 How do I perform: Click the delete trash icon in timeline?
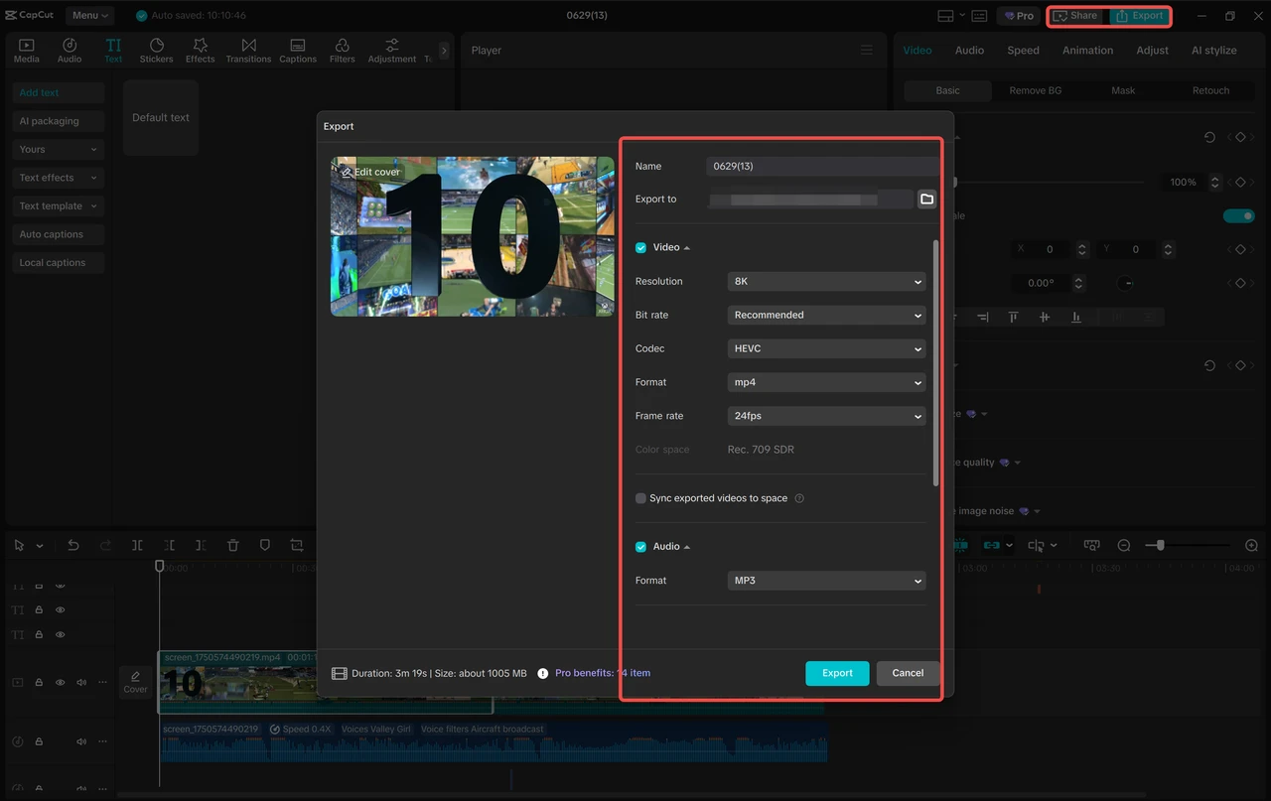coord(233,545)
